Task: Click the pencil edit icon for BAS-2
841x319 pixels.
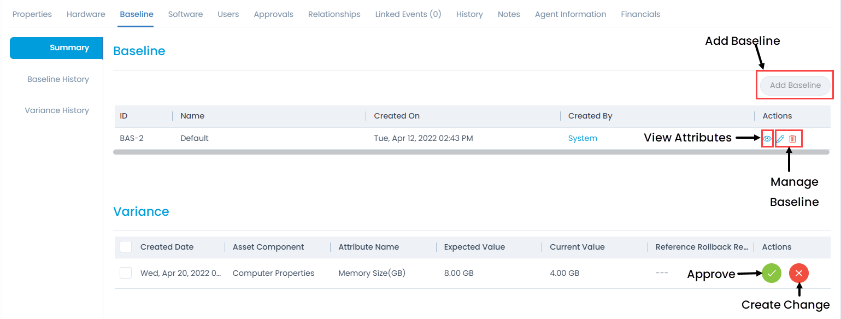Action: (x=780, y=139)
